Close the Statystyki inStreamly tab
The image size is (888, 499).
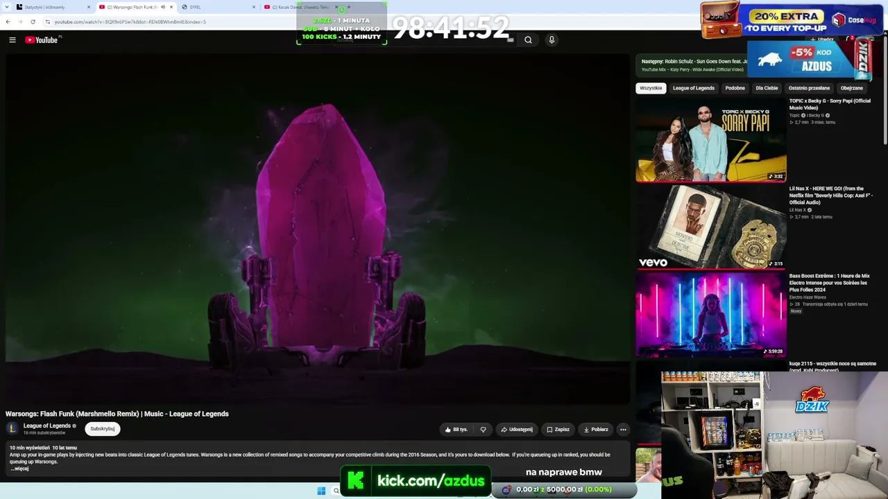pos(89,7)
